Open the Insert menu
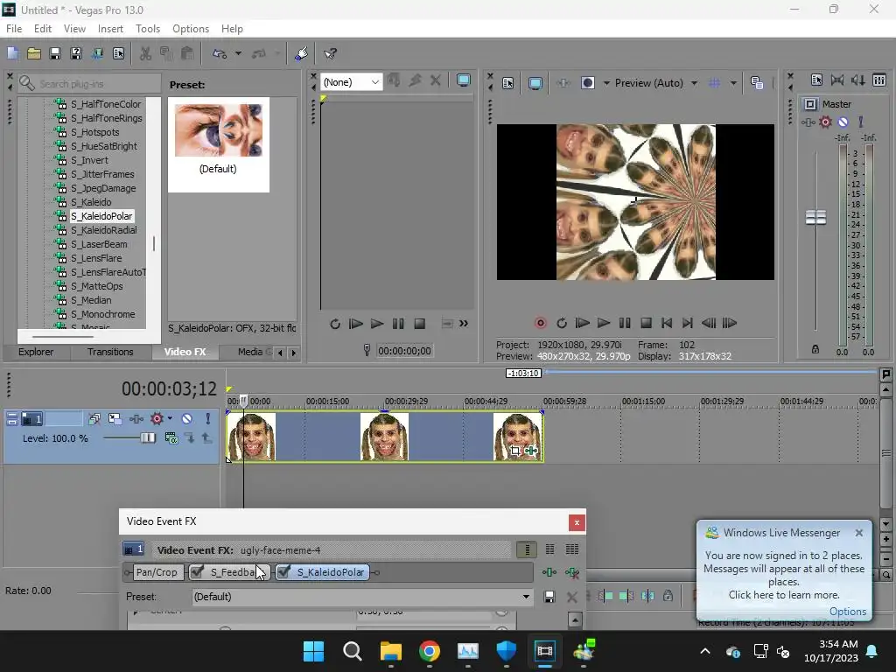 click(x=110, y=29)
